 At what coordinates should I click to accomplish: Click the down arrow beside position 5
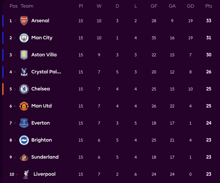15,89
